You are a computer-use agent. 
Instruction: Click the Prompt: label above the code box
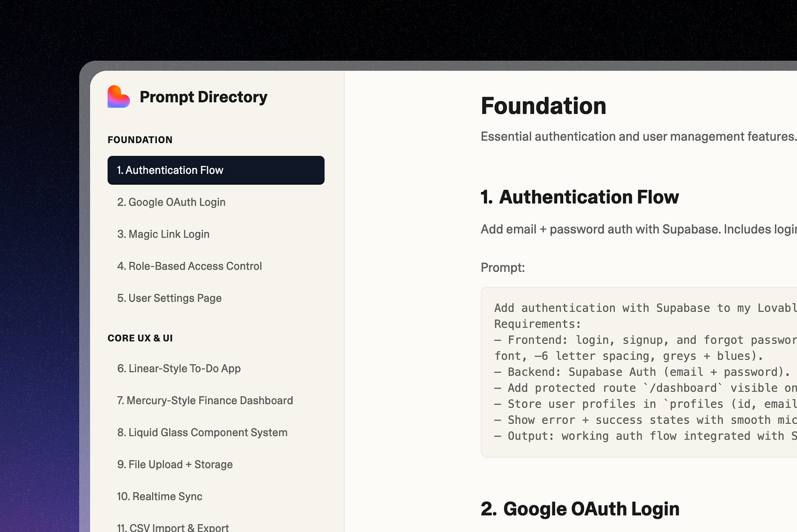pos(503,267)
